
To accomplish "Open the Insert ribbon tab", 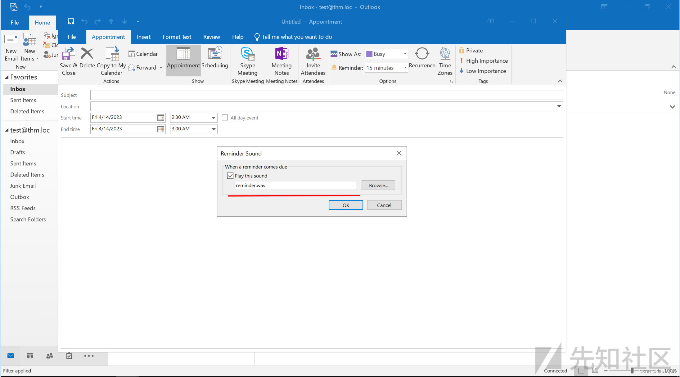I will click(143, 37).
